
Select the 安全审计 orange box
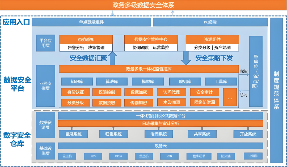click(x=204, y=92)
